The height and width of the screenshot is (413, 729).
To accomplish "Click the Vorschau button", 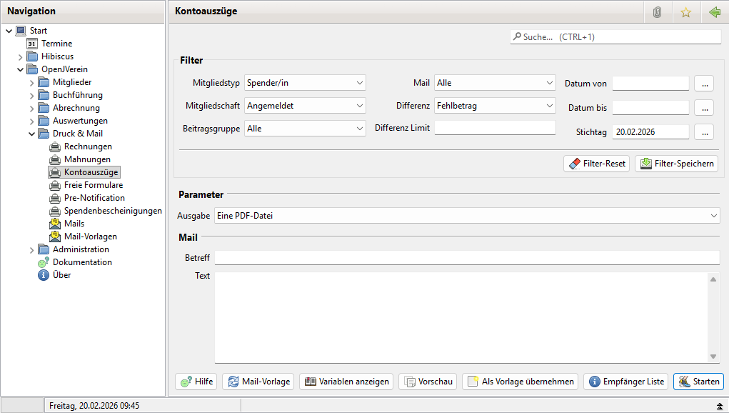I will [428, 382].
